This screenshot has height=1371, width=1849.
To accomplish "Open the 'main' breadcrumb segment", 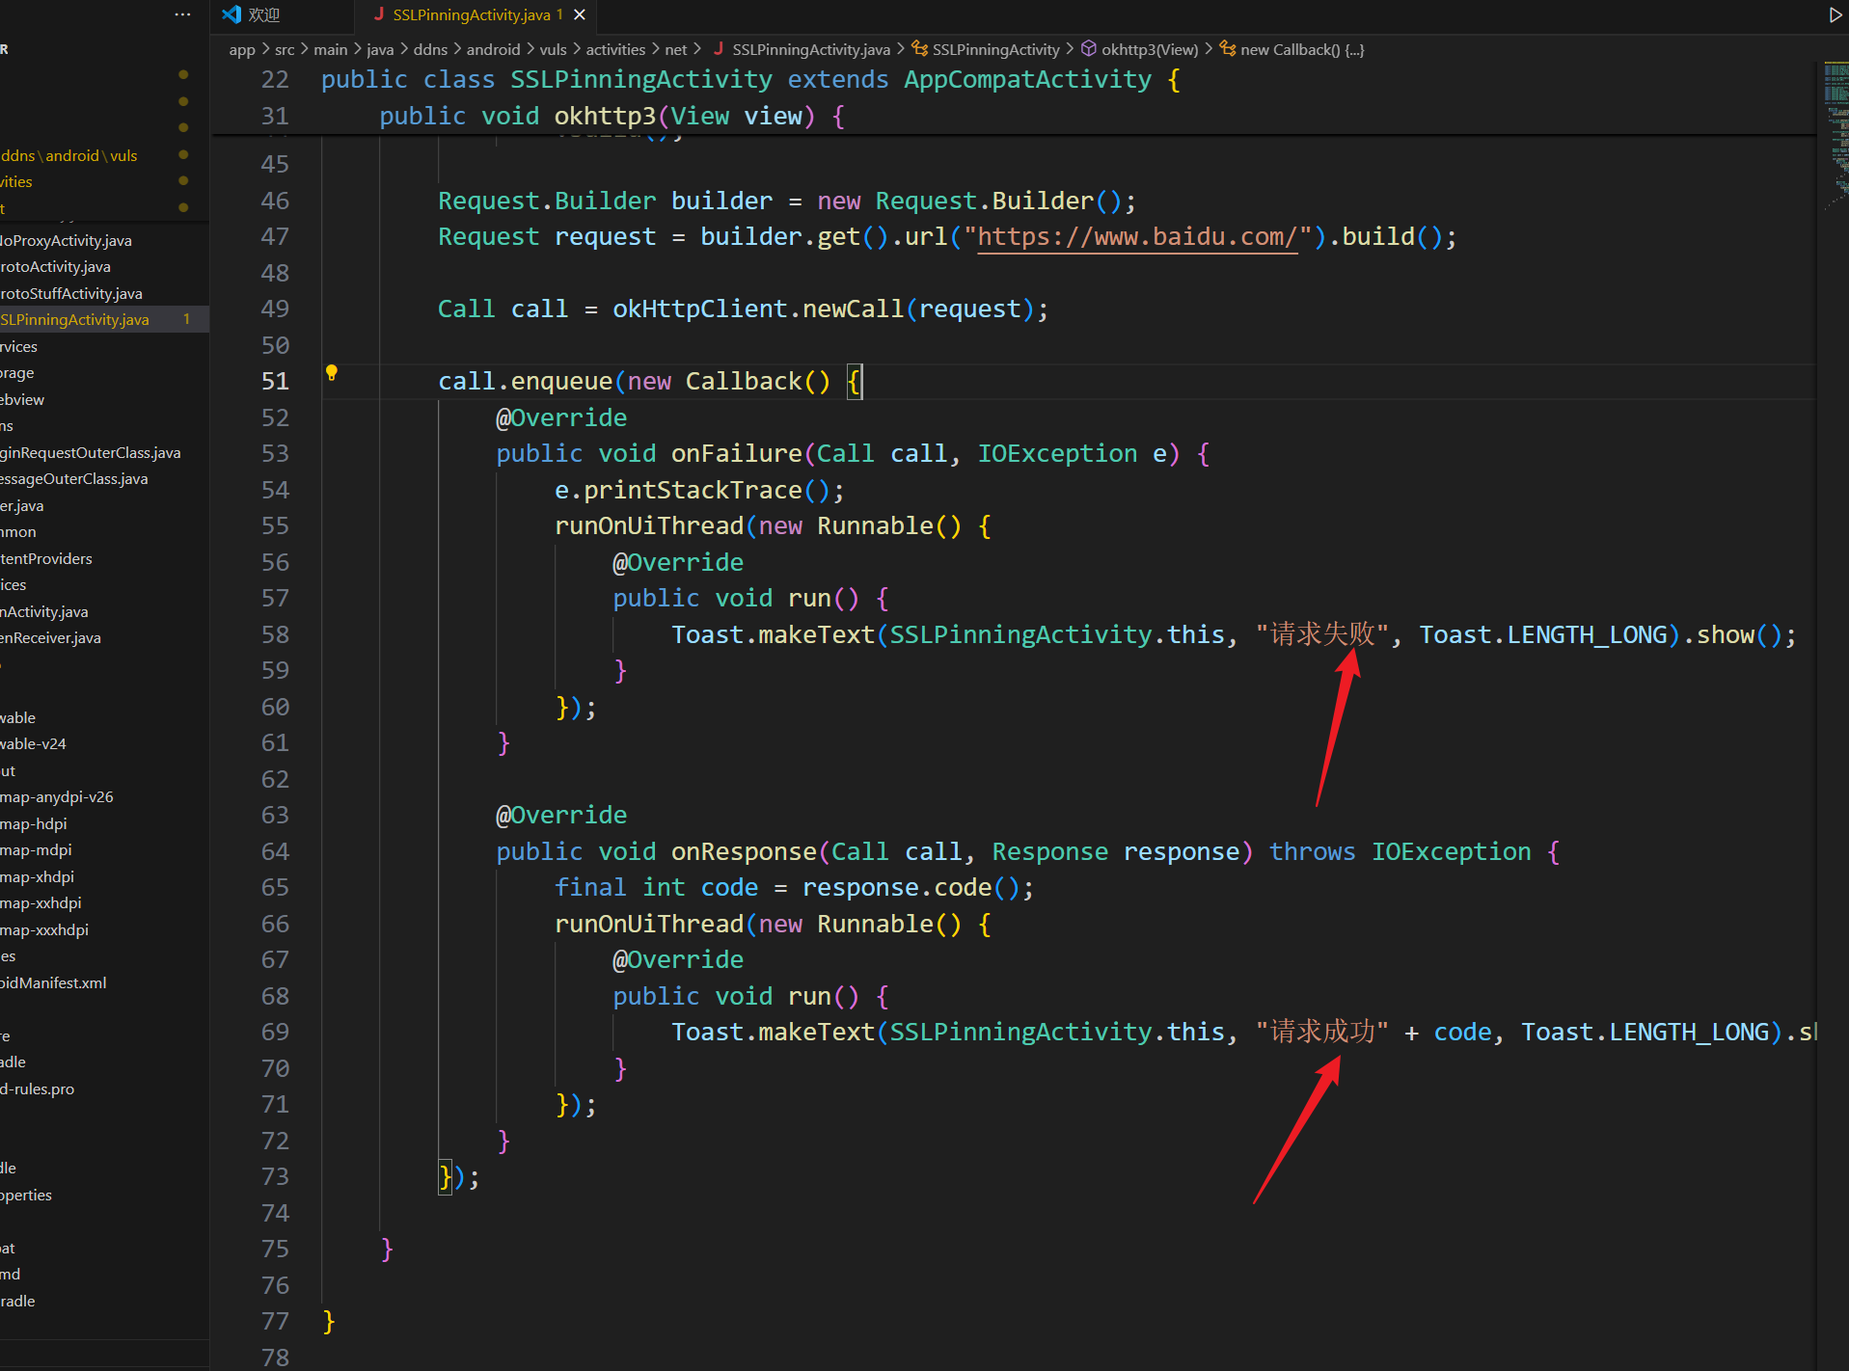I will [x=330, y=49].
